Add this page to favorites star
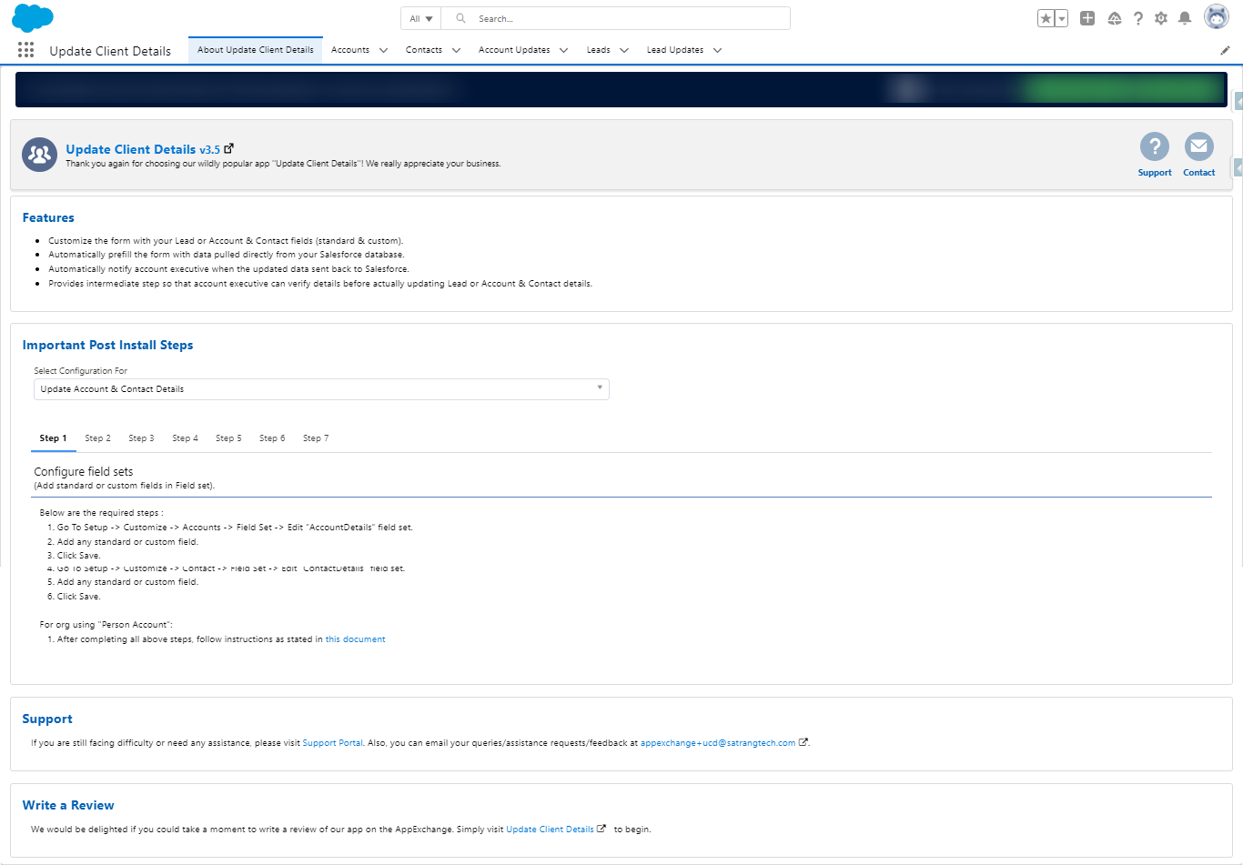 tap(1046, 18)
